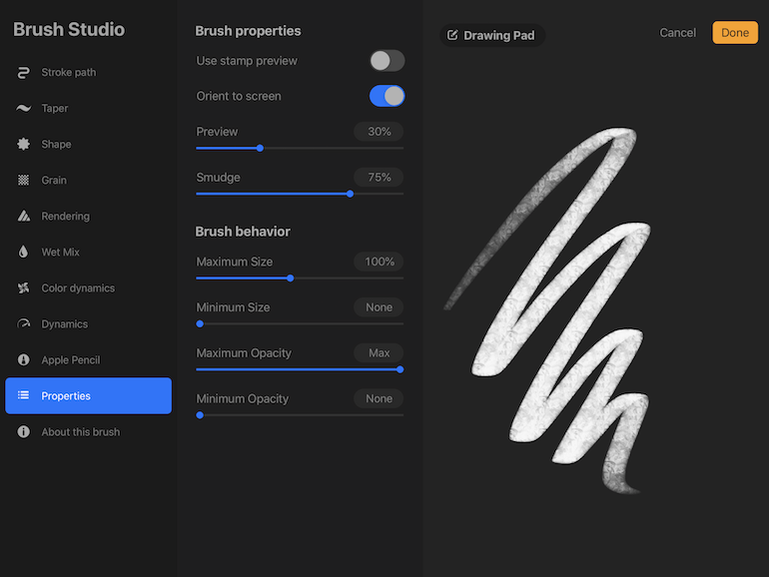Image resolution: width=769 pixels, height=577 pixels.
Task: Click the Rendering triangles icon
Action: [x=23, y=217]
